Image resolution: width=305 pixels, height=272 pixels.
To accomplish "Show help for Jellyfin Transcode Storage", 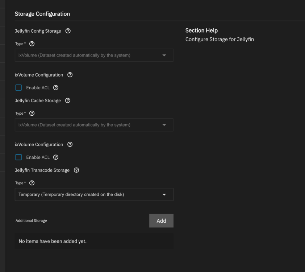I will [x=76, y=170].
